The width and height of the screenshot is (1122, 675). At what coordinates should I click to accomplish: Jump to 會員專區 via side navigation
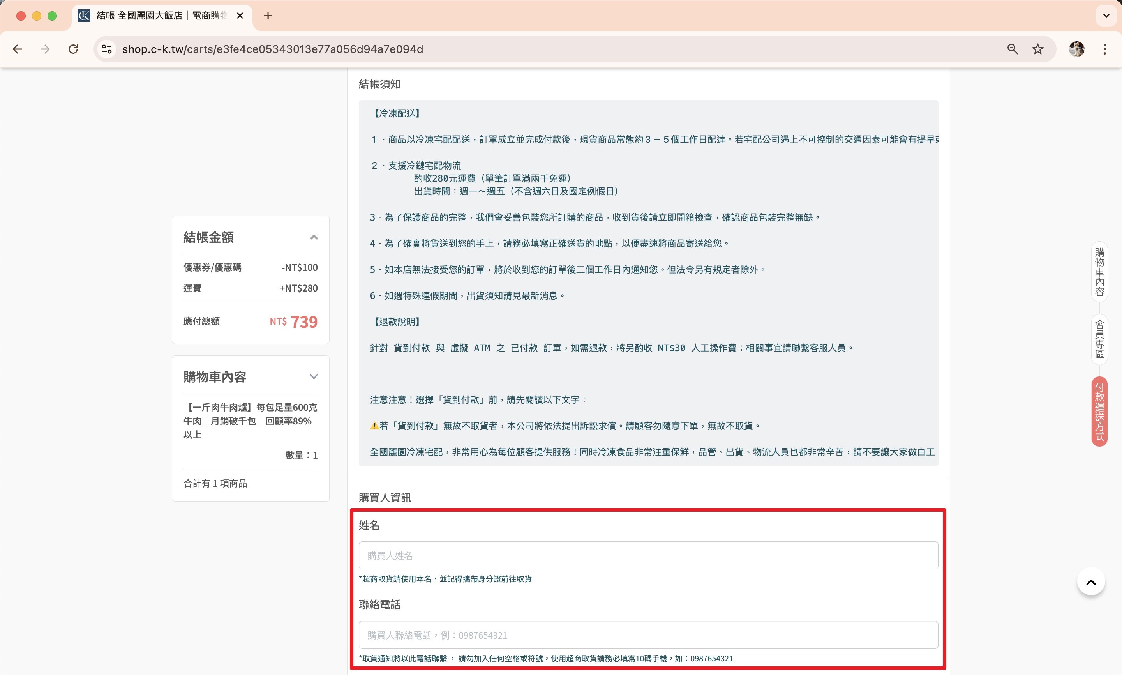1099,339
